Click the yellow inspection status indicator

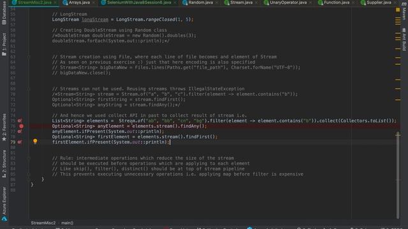pos(398,10)
